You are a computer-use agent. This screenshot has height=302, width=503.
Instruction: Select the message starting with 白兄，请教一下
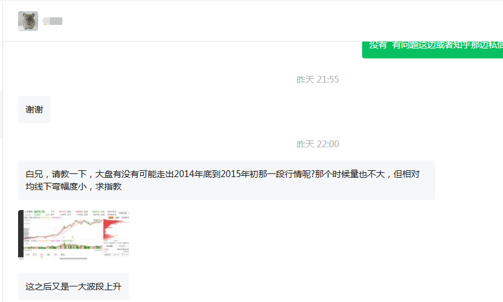click(226, 180)
